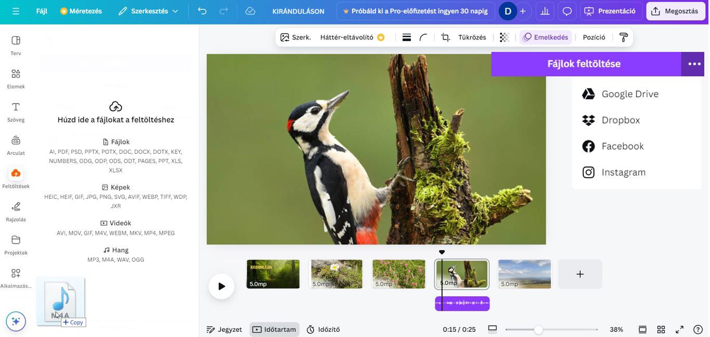Open the Rajzolás draw panel

coord(16,211)
